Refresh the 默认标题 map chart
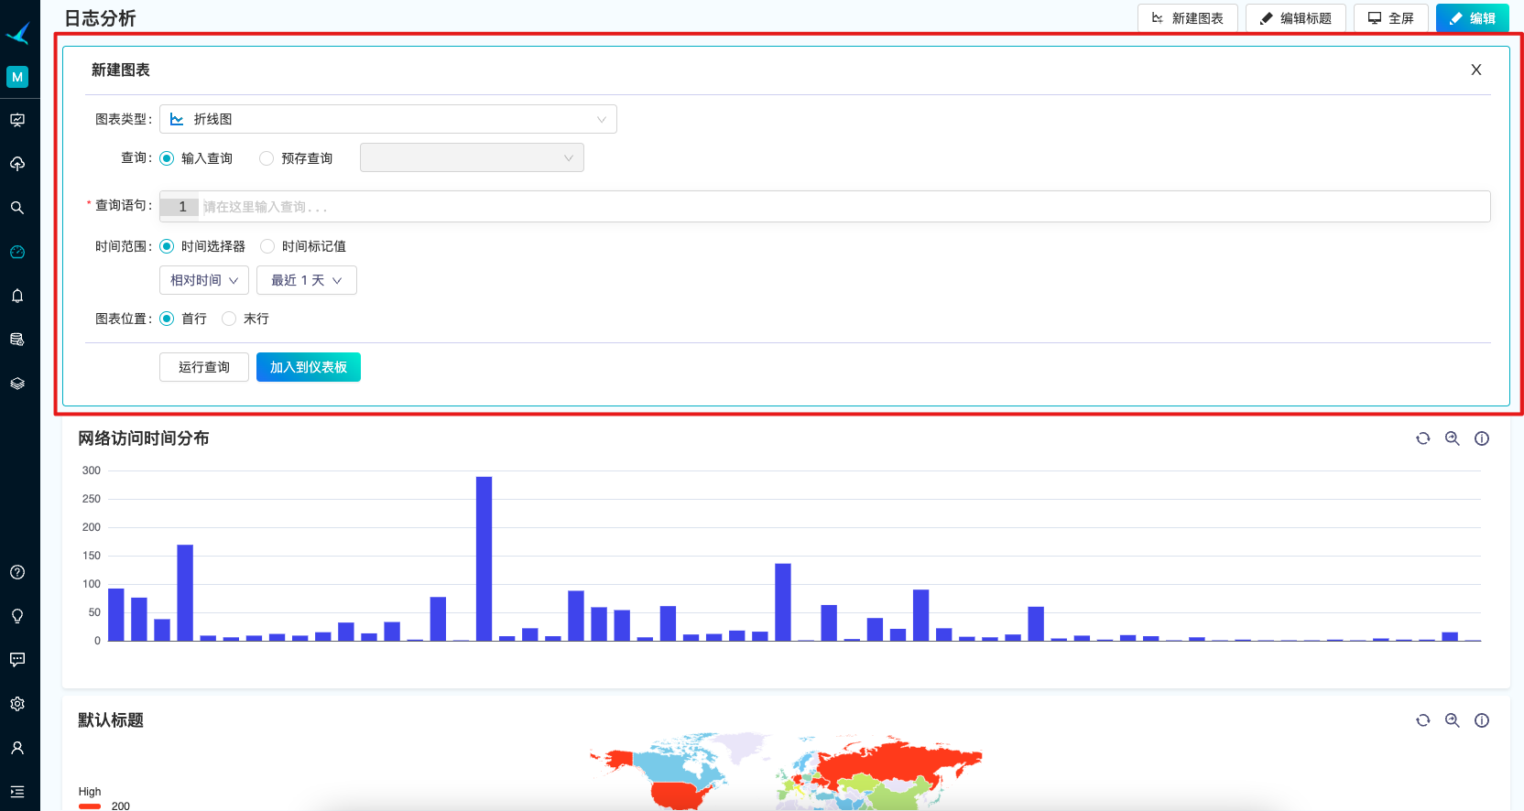The image size is (1524, 811). tap(1423, 720)
